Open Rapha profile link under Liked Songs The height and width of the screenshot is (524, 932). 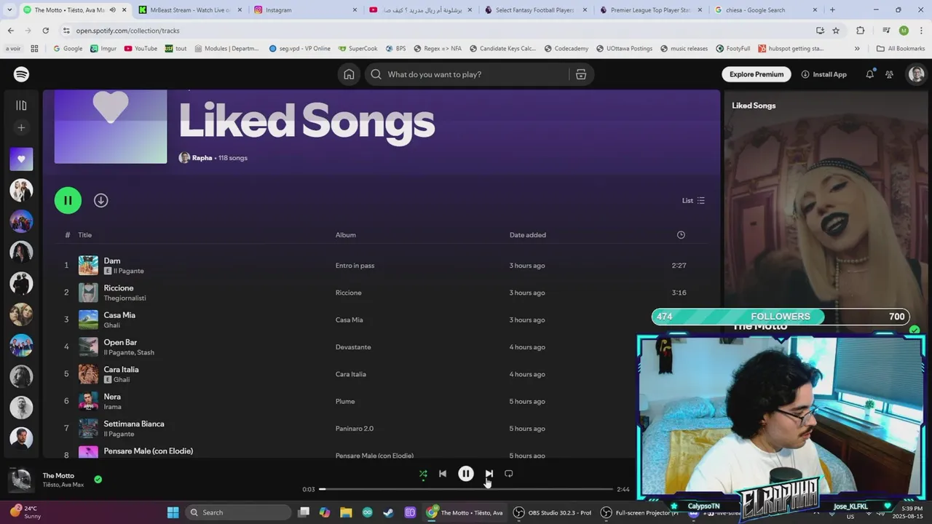coord(202,158)
